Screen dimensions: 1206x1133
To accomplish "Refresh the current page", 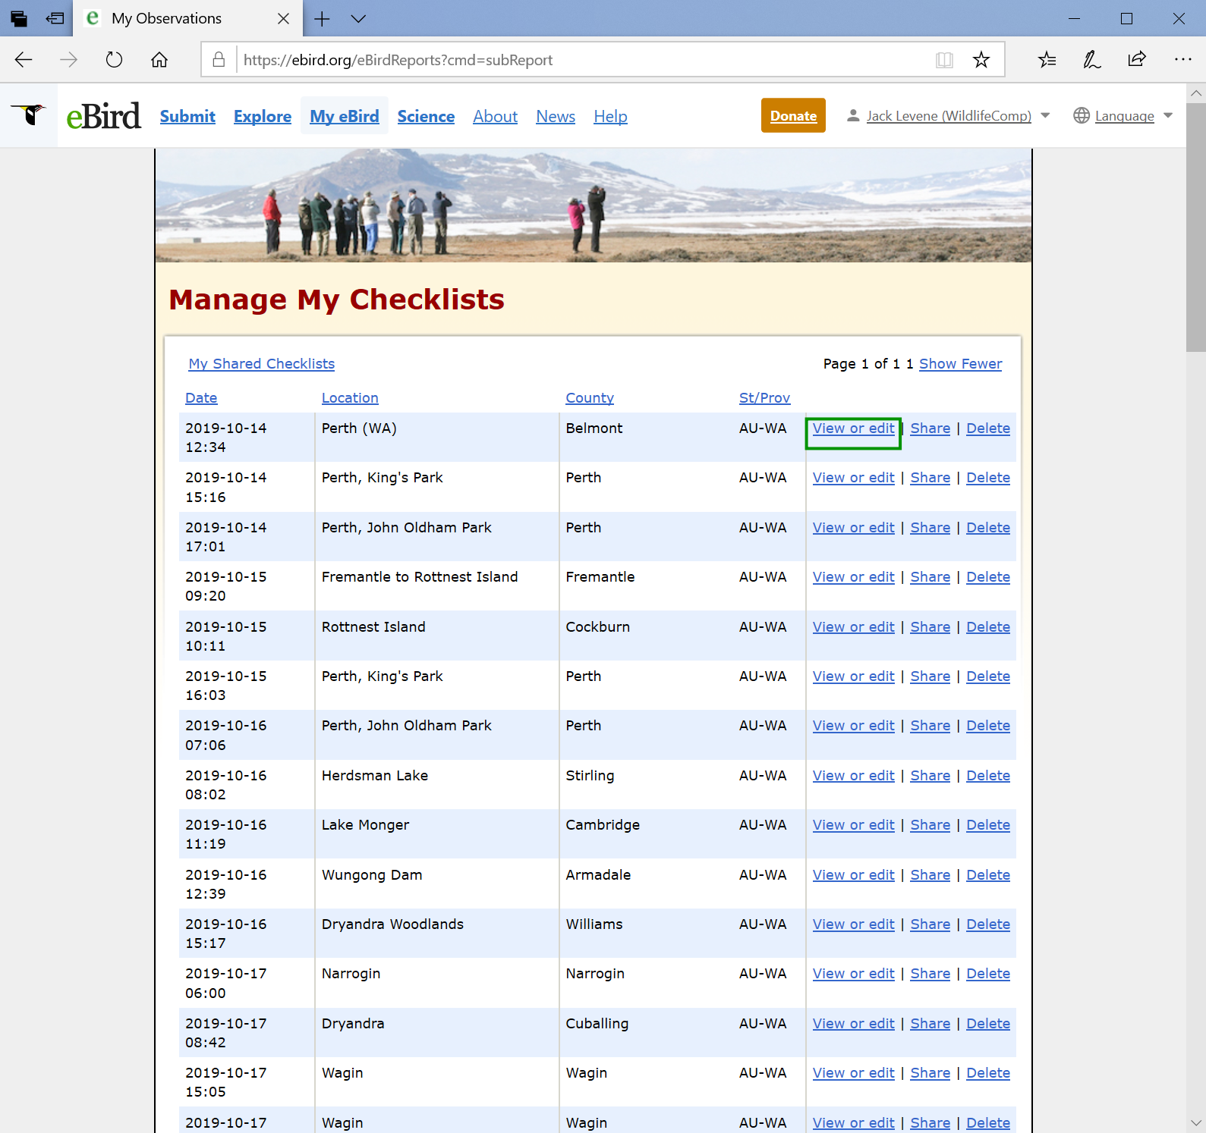I will (114, 60).
